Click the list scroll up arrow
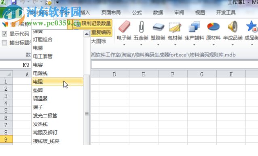258x156 pixels. pyautogui.click(x=87, y=34)
